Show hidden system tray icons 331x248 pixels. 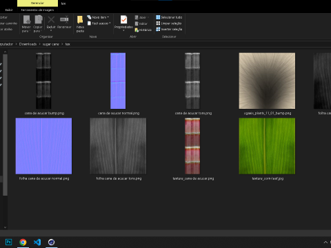pos(325,242)
